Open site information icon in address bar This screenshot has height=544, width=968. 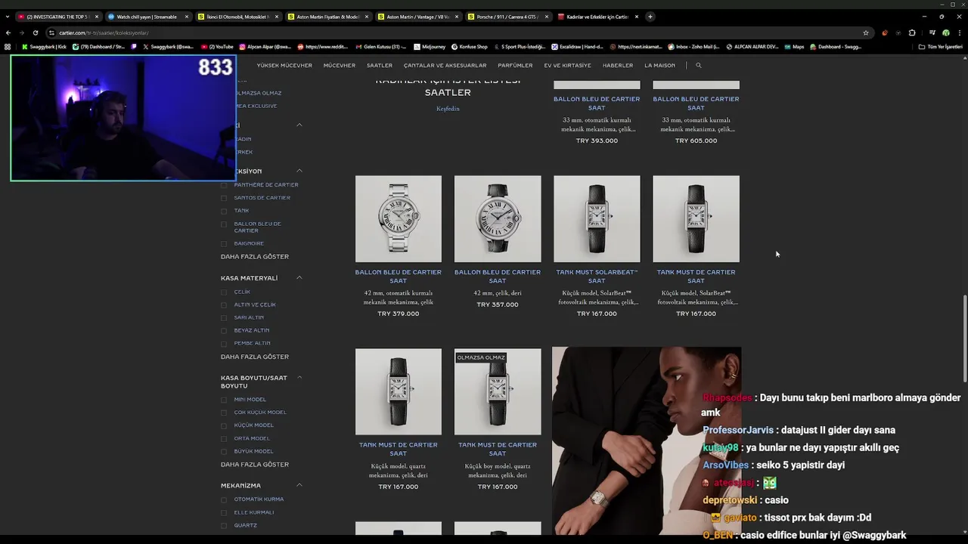point(51,32)
